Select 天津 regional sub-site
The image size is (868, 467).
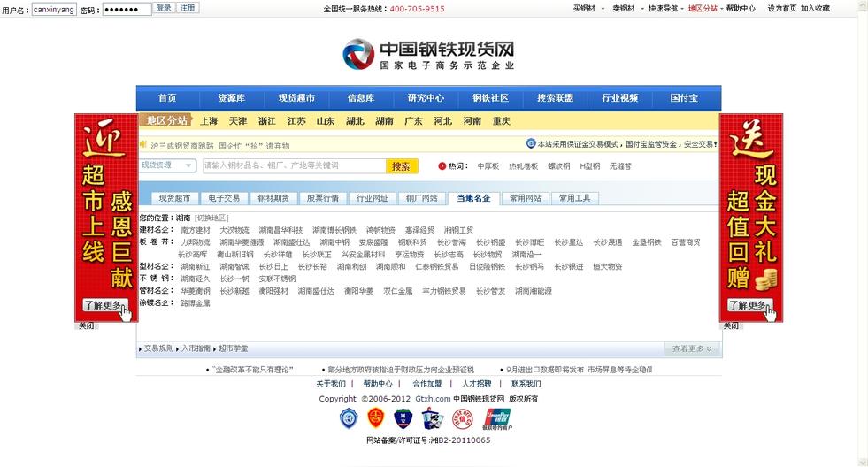pos(238,121)
